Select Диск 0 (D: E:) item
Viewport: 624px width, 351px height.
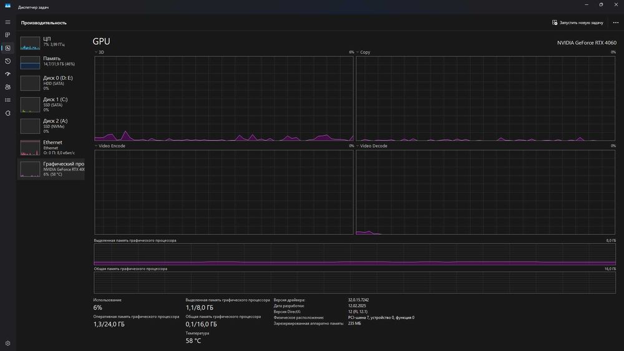point(51,83)
